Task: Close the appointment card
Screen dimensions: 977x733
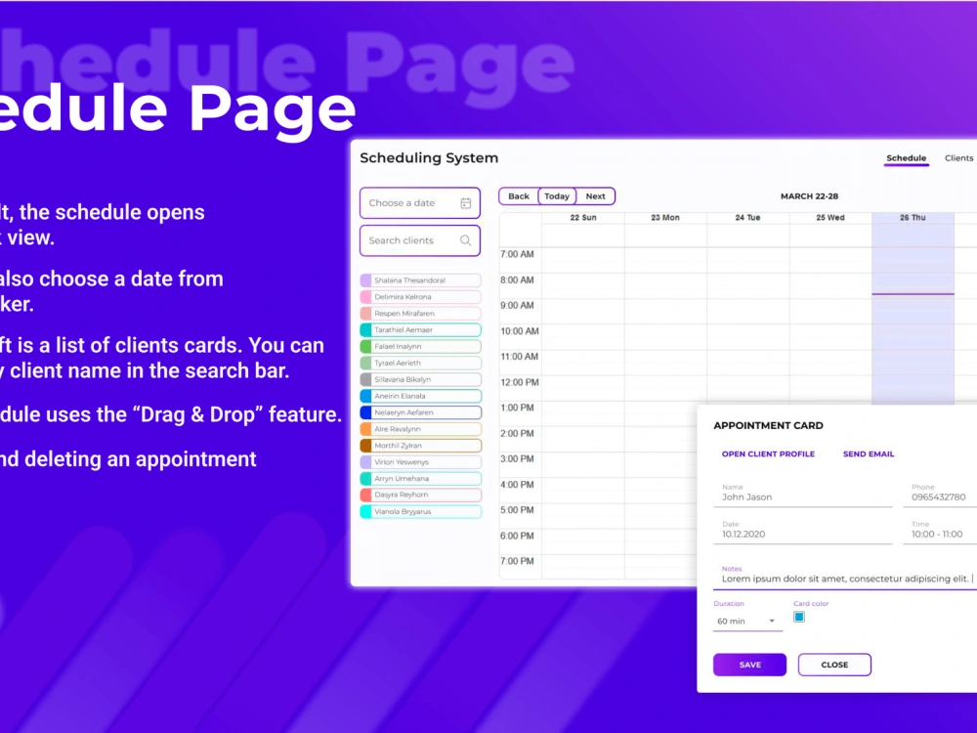Action: (834, 665)
